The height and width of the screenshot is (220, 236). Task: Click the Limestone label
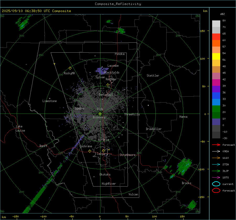click(x=50, y=101)
